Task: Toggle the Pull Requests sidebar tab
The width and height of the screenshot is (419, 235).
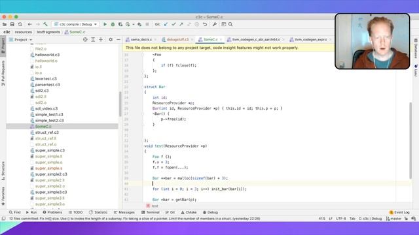Action: point(3,73)
